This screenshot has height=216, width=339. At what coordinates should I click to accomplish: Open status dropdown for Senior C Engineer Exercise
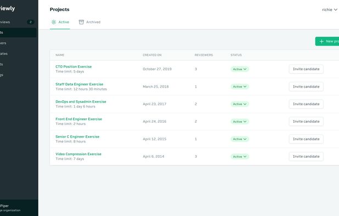pyautogui.click(x=240, y=139)
